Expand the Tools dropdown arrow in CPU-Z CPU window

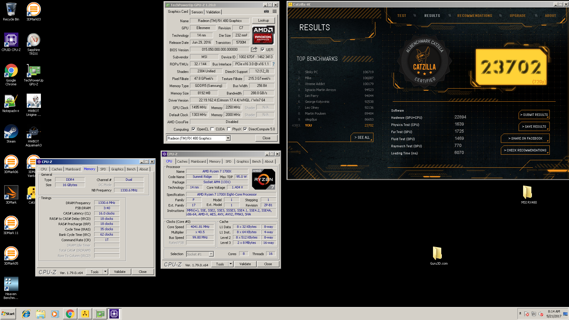231,264
